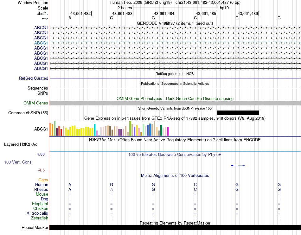Click the GENCODE V49lift37 track title
This screenshot has height=235, width=301.
point(175,23)
